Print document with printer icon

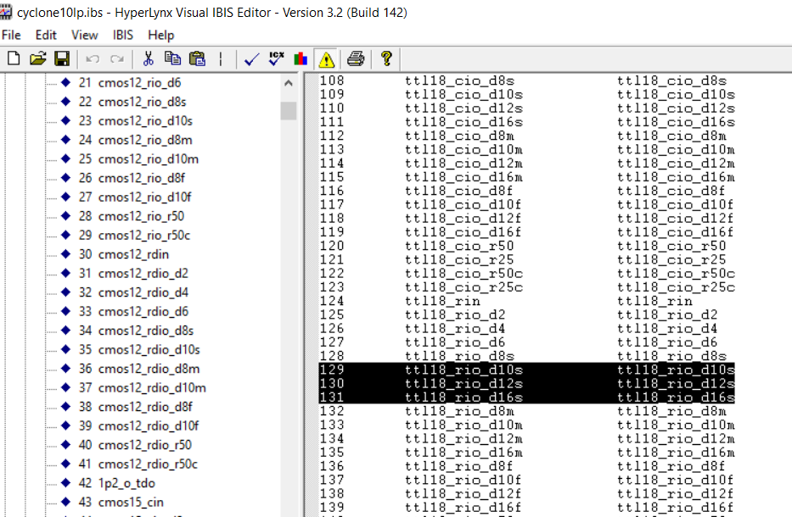click(x=356, y=59)
